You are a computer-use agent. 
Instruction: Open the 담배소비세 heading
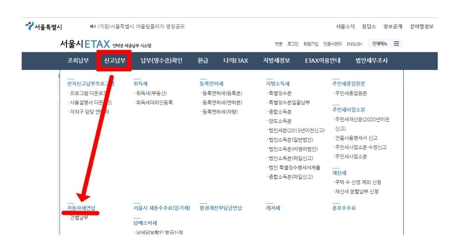(145, 223)
